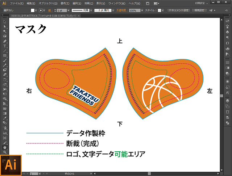232x176 pixels.
Task: Select the Free Transform tool
Action: click(5, 94)
